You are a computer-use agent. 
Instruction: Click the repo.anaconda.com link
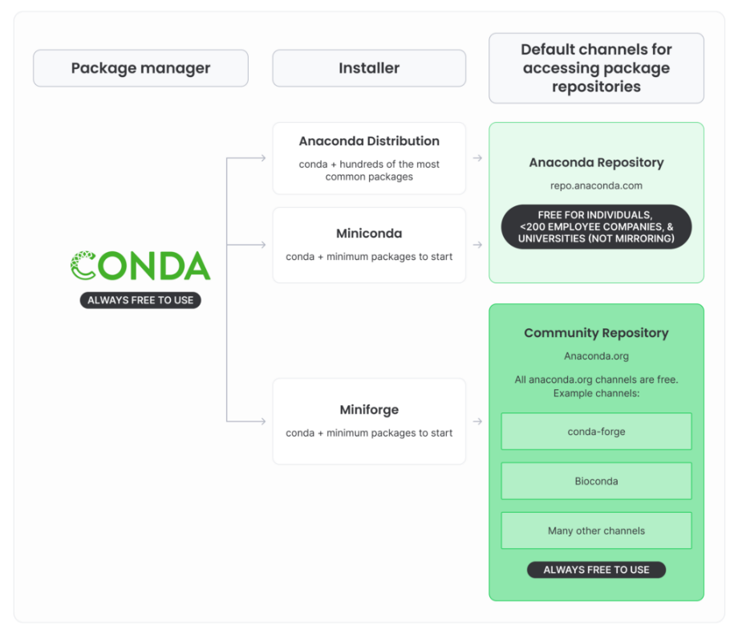596,185
